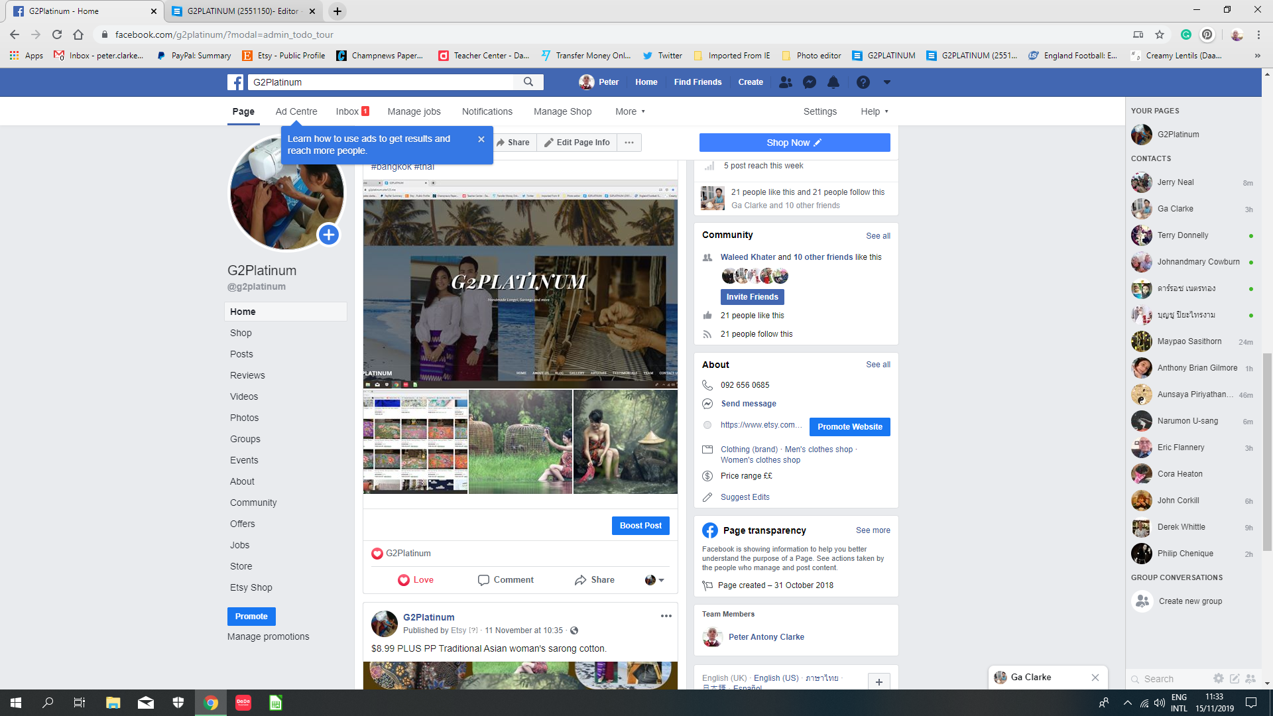The width and height of the screenshot is (1273, 716).
Task: Click Send message link
Action: click(x=749, y=404)
